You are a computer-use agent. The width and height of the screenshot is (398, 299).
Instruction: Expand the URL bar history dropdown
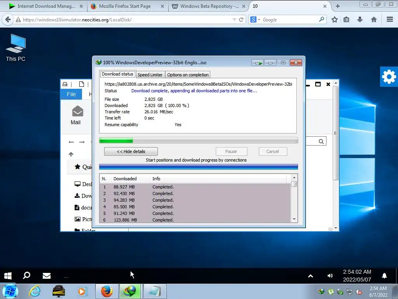click(x=234, y=19)
